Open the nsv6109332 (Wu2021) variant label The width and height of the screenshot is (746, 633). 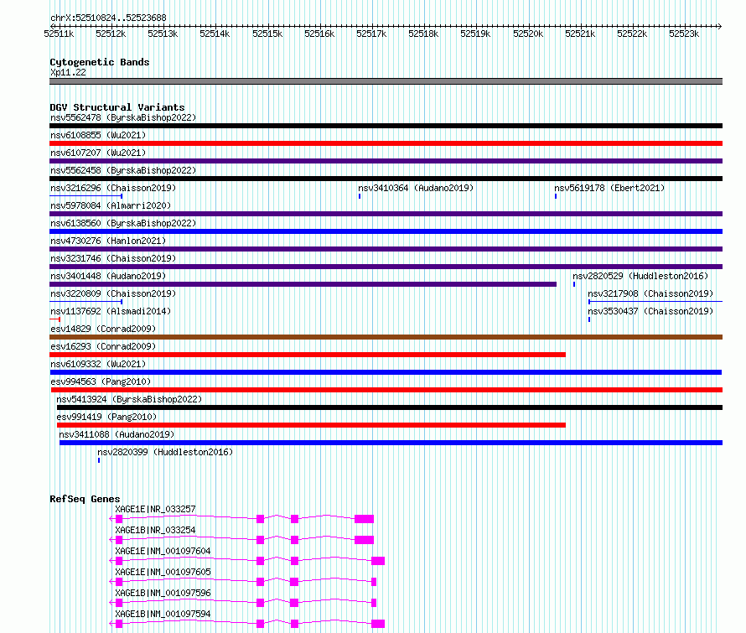pyautogui.click(x=98, y=364)
